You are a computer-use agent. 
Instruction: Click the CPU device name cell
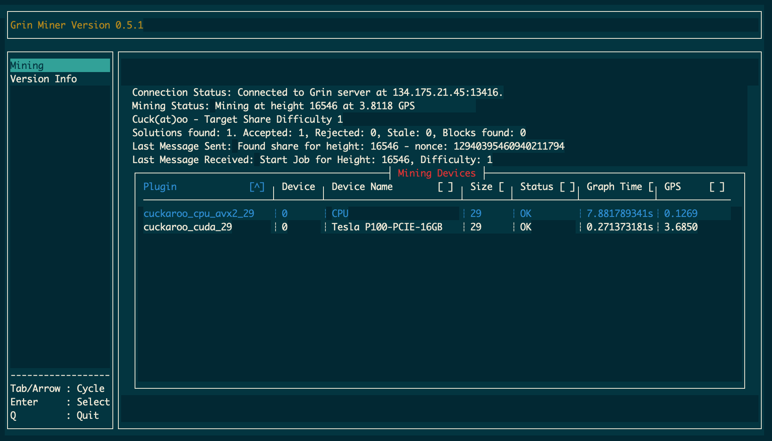point(340,213)
